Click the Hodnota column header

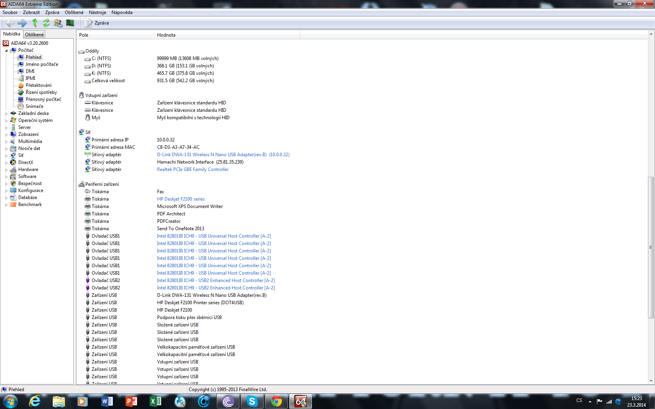227,35
